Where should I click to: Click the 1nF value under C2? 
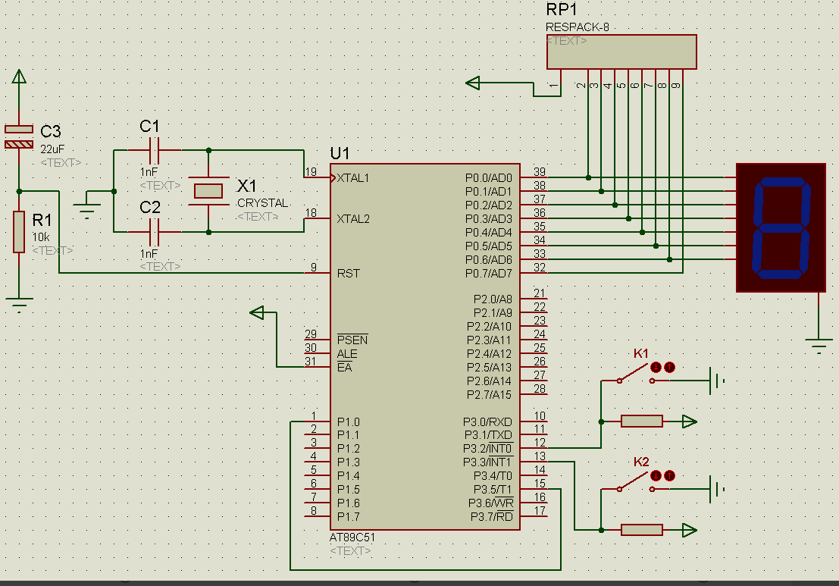coord(149,254)
